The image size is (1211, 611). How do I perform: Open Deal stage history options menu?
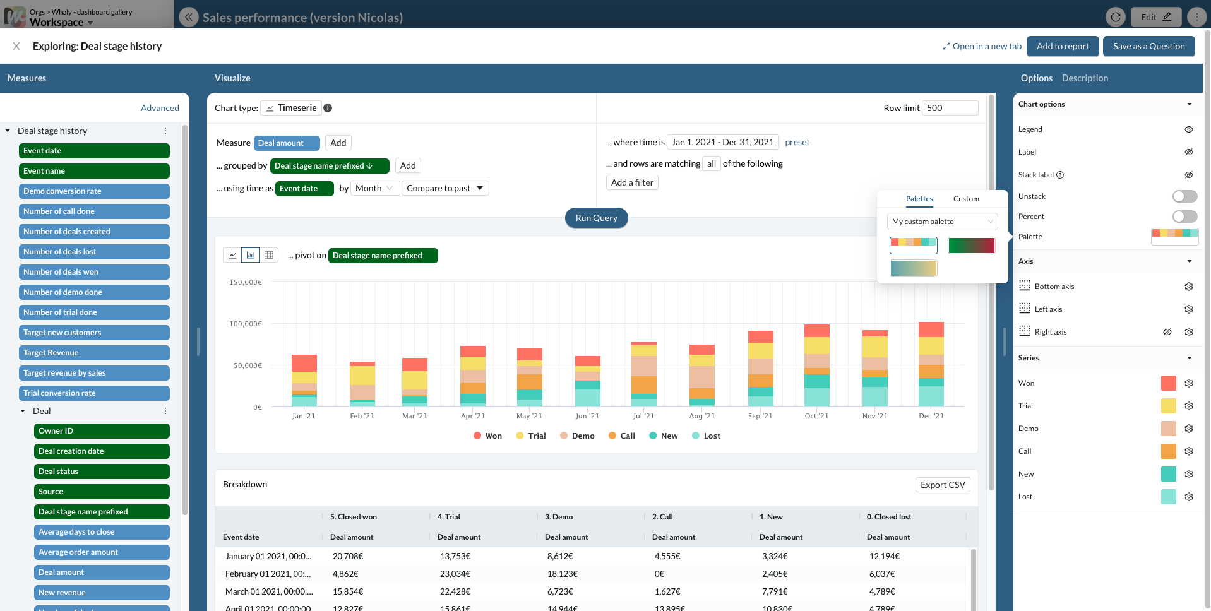165,131
